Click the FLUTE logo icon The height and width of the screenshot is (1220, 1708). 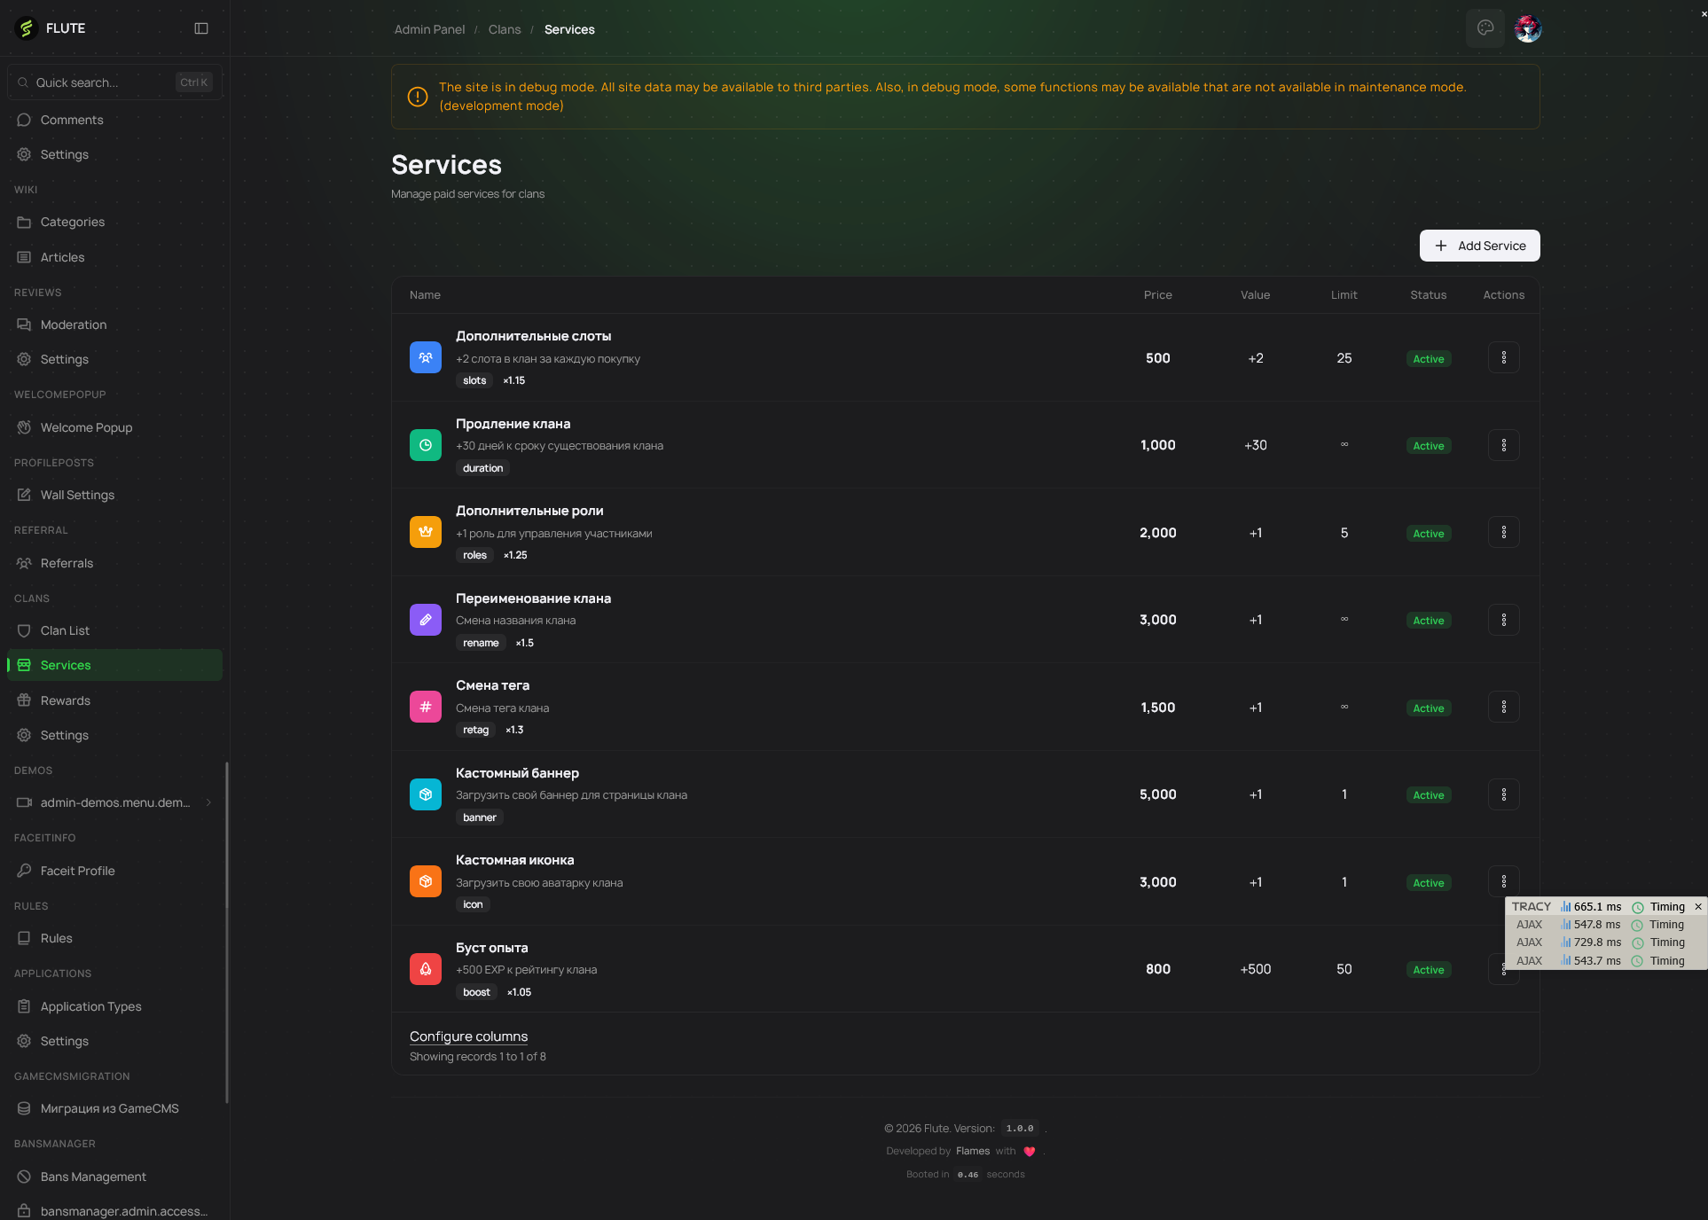[x=26, y=27]
